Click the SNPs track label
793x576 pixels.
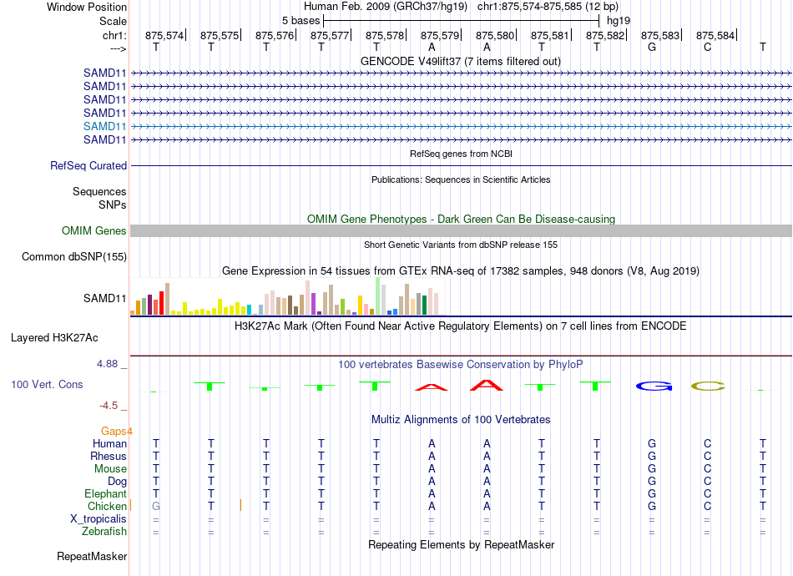click(113, 205)
